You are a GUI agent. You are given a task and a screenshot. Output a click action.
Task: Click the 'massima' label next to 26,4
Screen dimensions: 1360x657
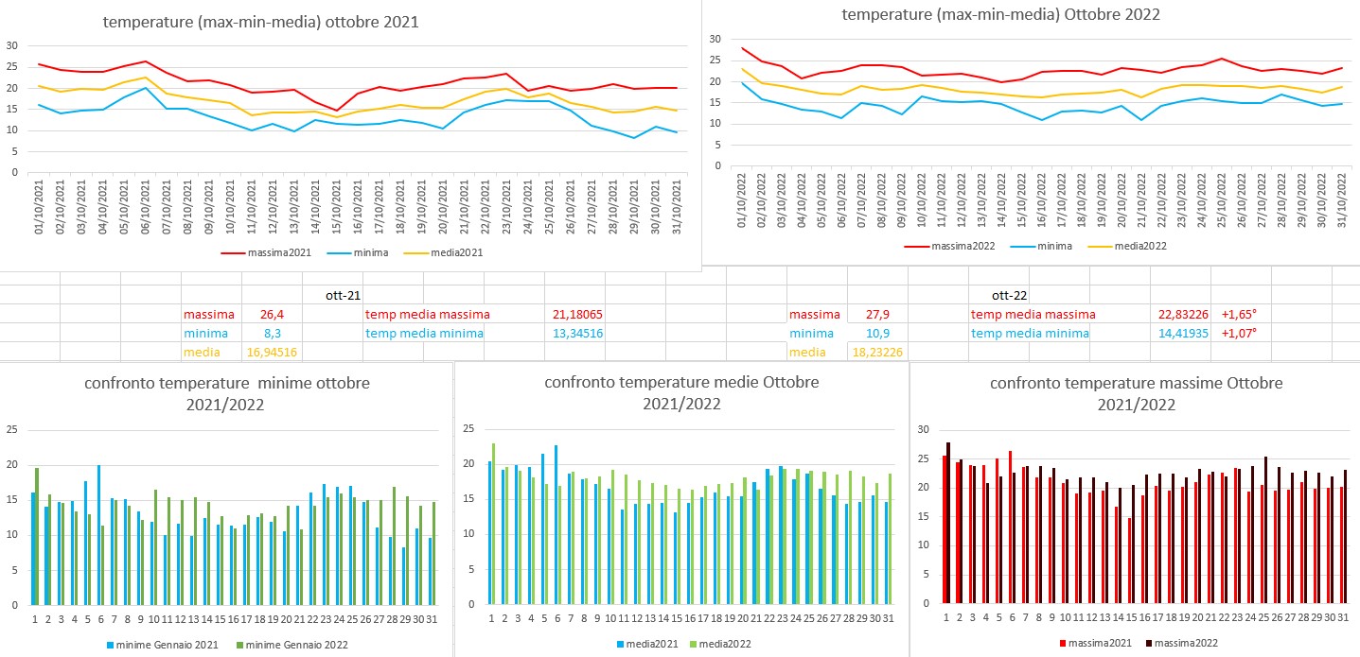[208, 314]
